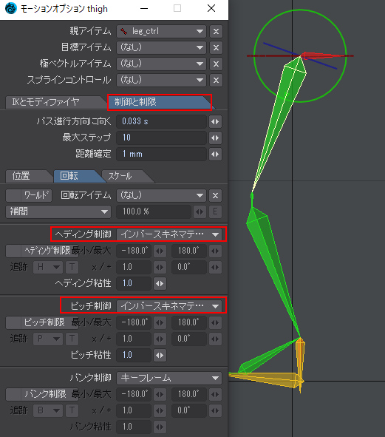Viewport: 385px width, 437px height.
Task: Click the T button in pitch 追跡 row
Action: pyautogui.click(x=72, y=339)
